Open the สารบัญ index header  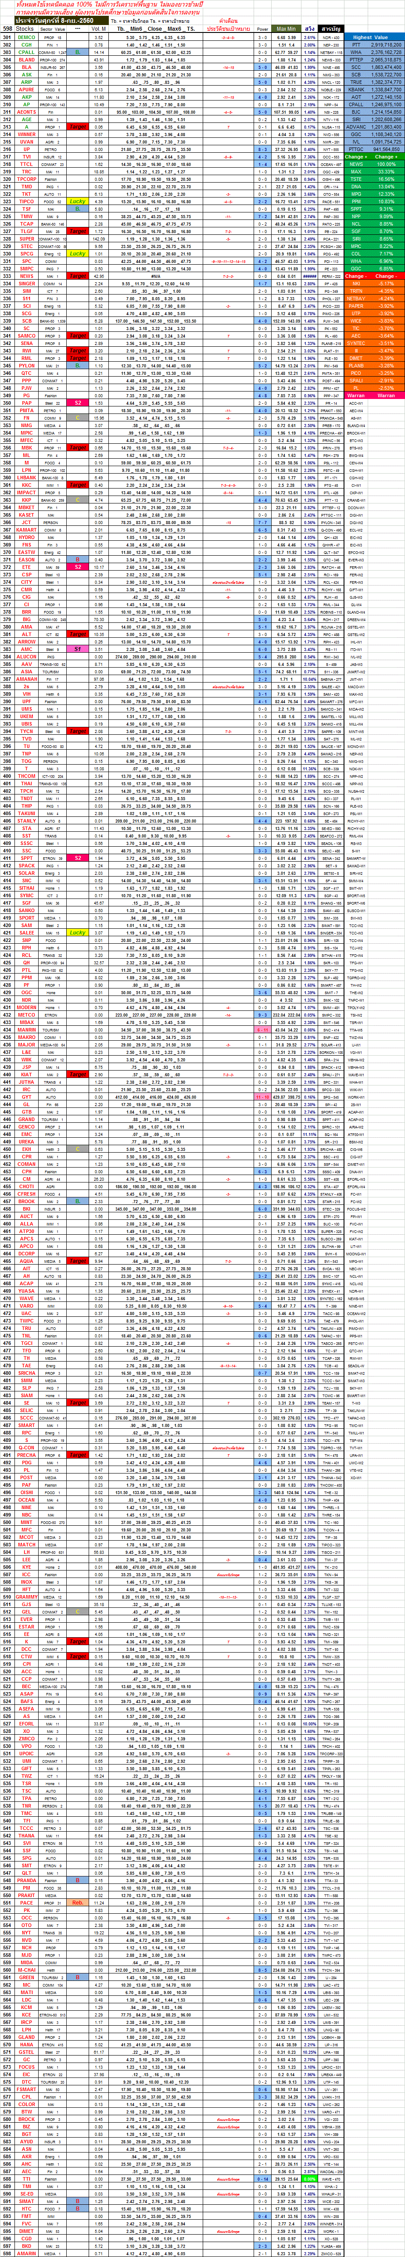pos(330,29)
